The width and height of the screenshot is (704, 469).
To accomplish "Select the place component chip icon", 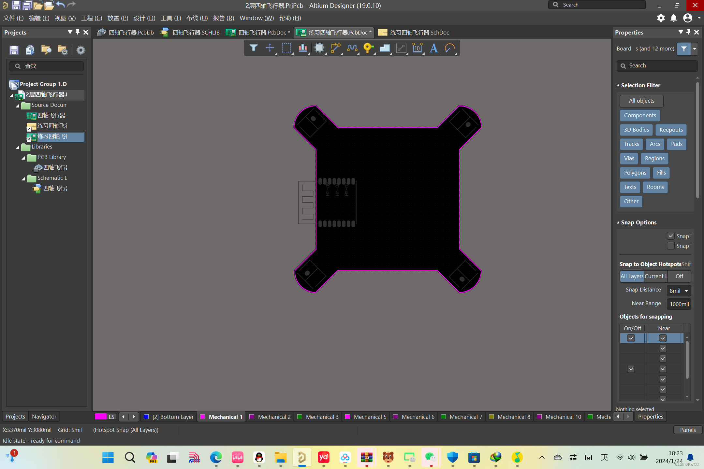I will coord(319,48).
